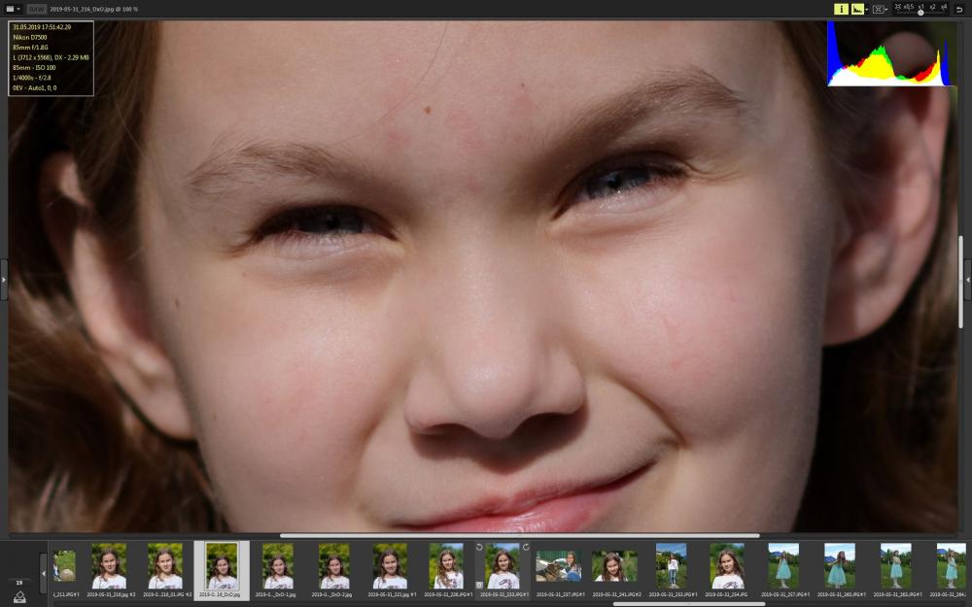
Task: Click the 85mm - ISO 100 text
Action: (x=34, y=68)
